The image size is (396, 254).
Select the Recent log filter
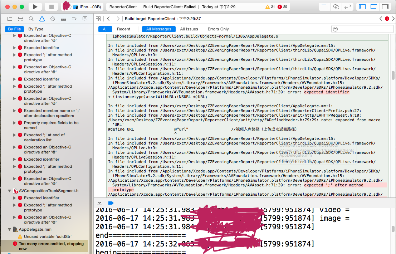click(123, 29)
